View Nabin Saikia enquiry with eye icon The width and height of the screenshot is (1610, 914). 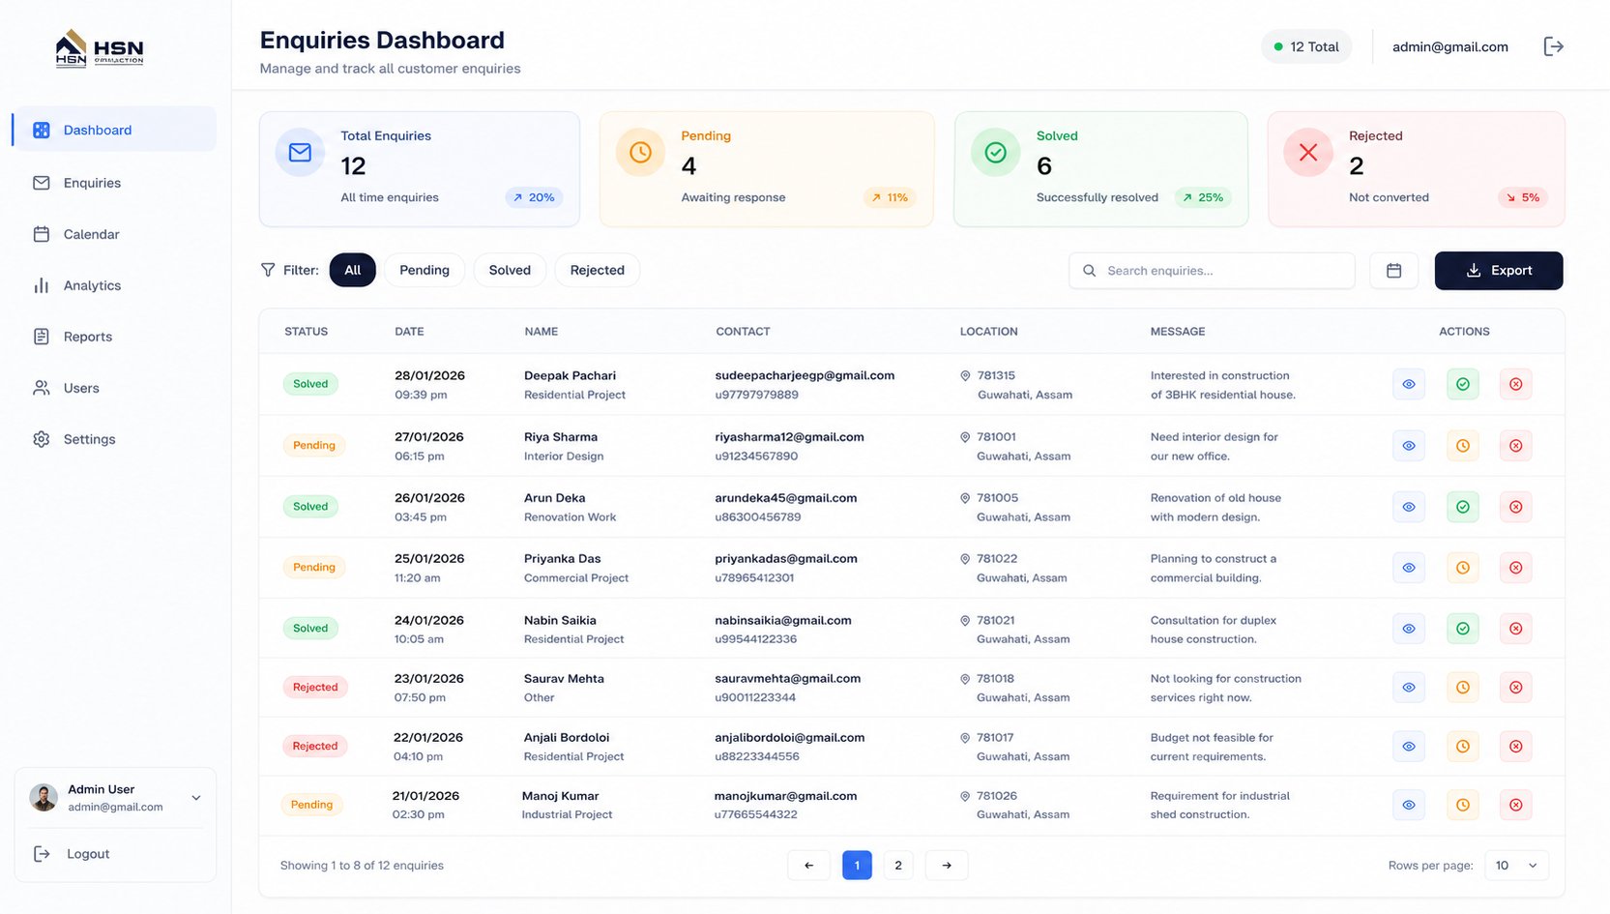coord(1409,629)
